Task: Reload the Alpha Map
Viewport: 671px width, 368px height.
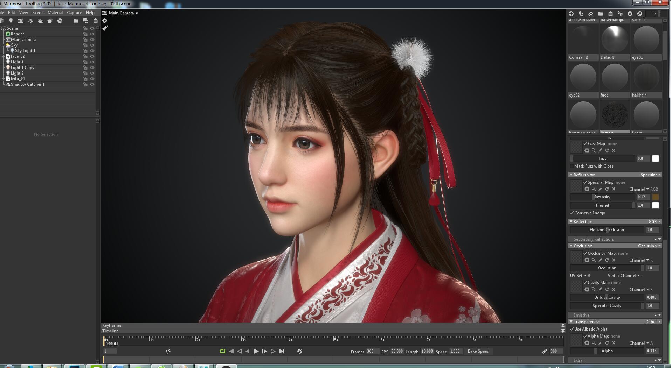Action: (x=607, y=343)
